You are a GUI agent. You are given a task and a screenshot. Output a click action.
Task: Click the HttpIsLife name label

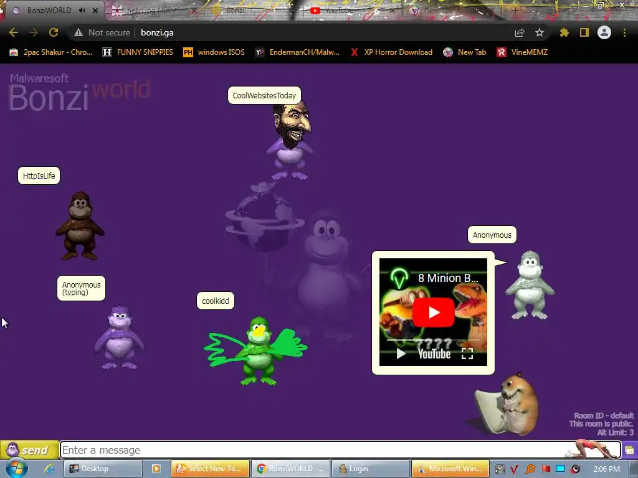[x=39, y=176]
